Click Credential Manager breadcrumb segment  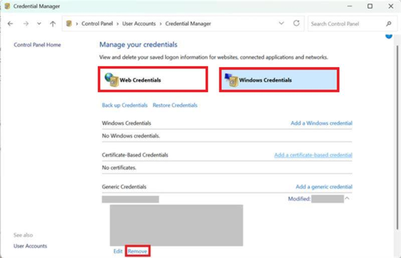(x=188, y=24)
